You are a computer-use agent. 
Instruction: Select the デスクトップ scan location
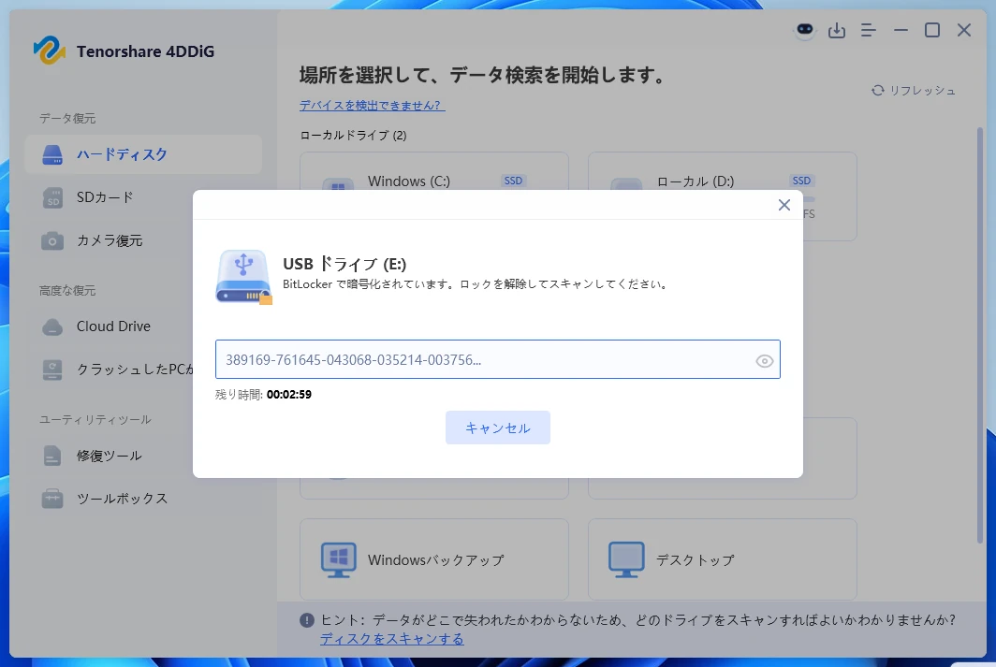coord(721,560)
